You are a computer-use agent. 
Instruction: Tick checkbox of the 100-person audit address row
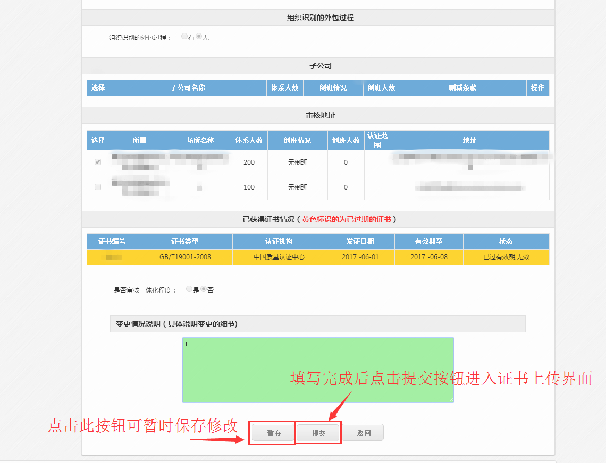pos(98,187)
